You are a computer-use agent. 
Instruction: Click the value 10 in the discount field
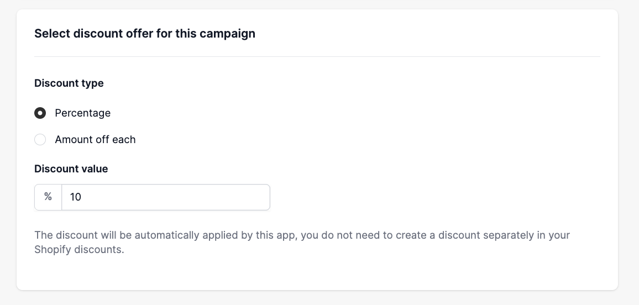(x=76, y=197)
